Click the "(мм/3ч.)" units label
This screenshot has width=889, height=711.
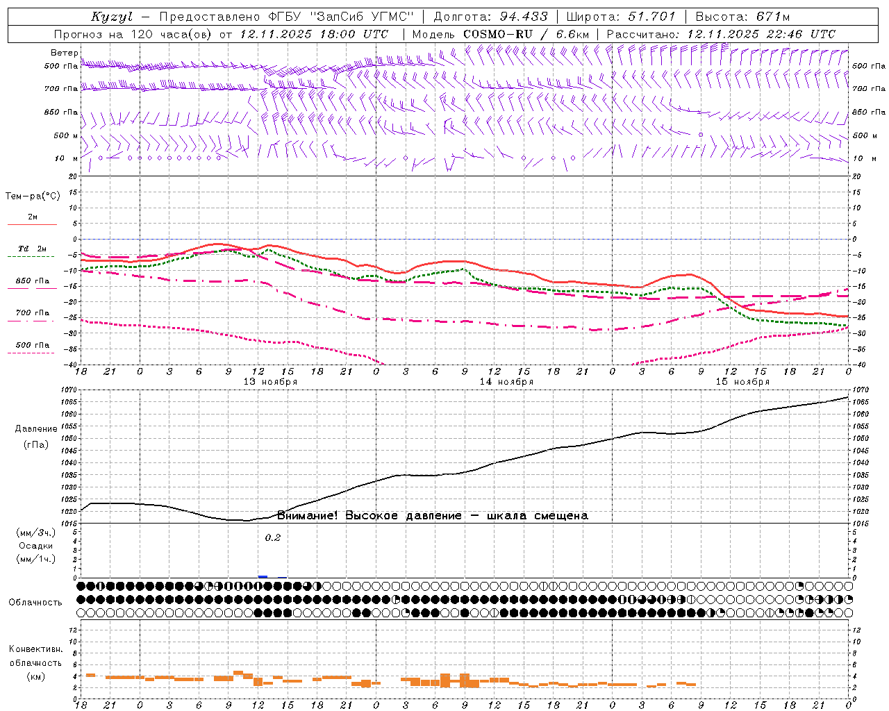[x=36, y=533]
